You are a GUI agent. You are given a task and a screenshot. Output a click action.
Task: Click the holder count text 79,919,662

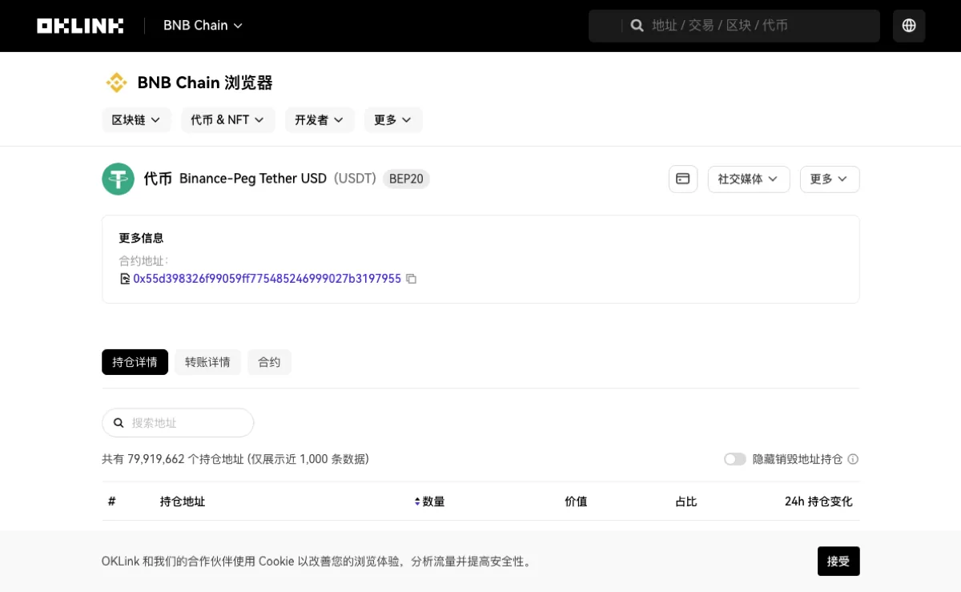(156, 459)
